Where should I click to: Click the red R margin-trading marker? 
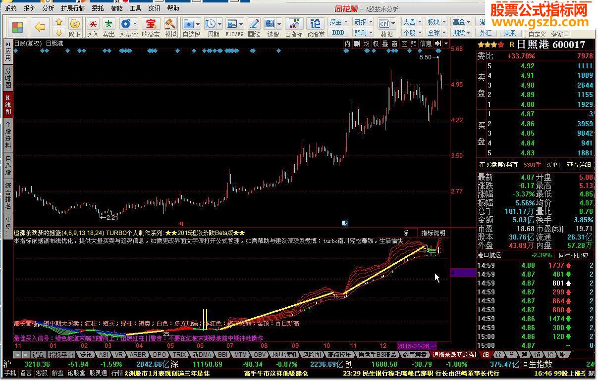click(512, 45)
